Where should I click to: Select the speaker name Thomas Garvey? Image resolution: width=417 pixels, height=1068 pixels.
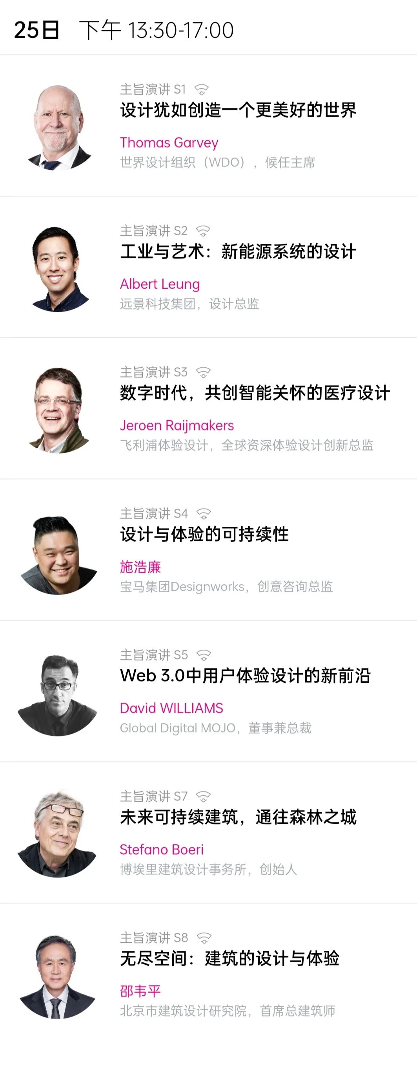pyautogui.click(x=169, y=143)
